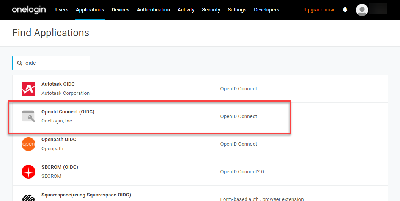This screenshot has width=400, height=201.
Task: Click SECROM vendor text below SECROM (OIDC)
Action: click(x=51, y=176)
